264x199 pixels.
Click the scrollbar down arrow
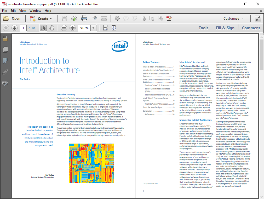coord(261,196)
